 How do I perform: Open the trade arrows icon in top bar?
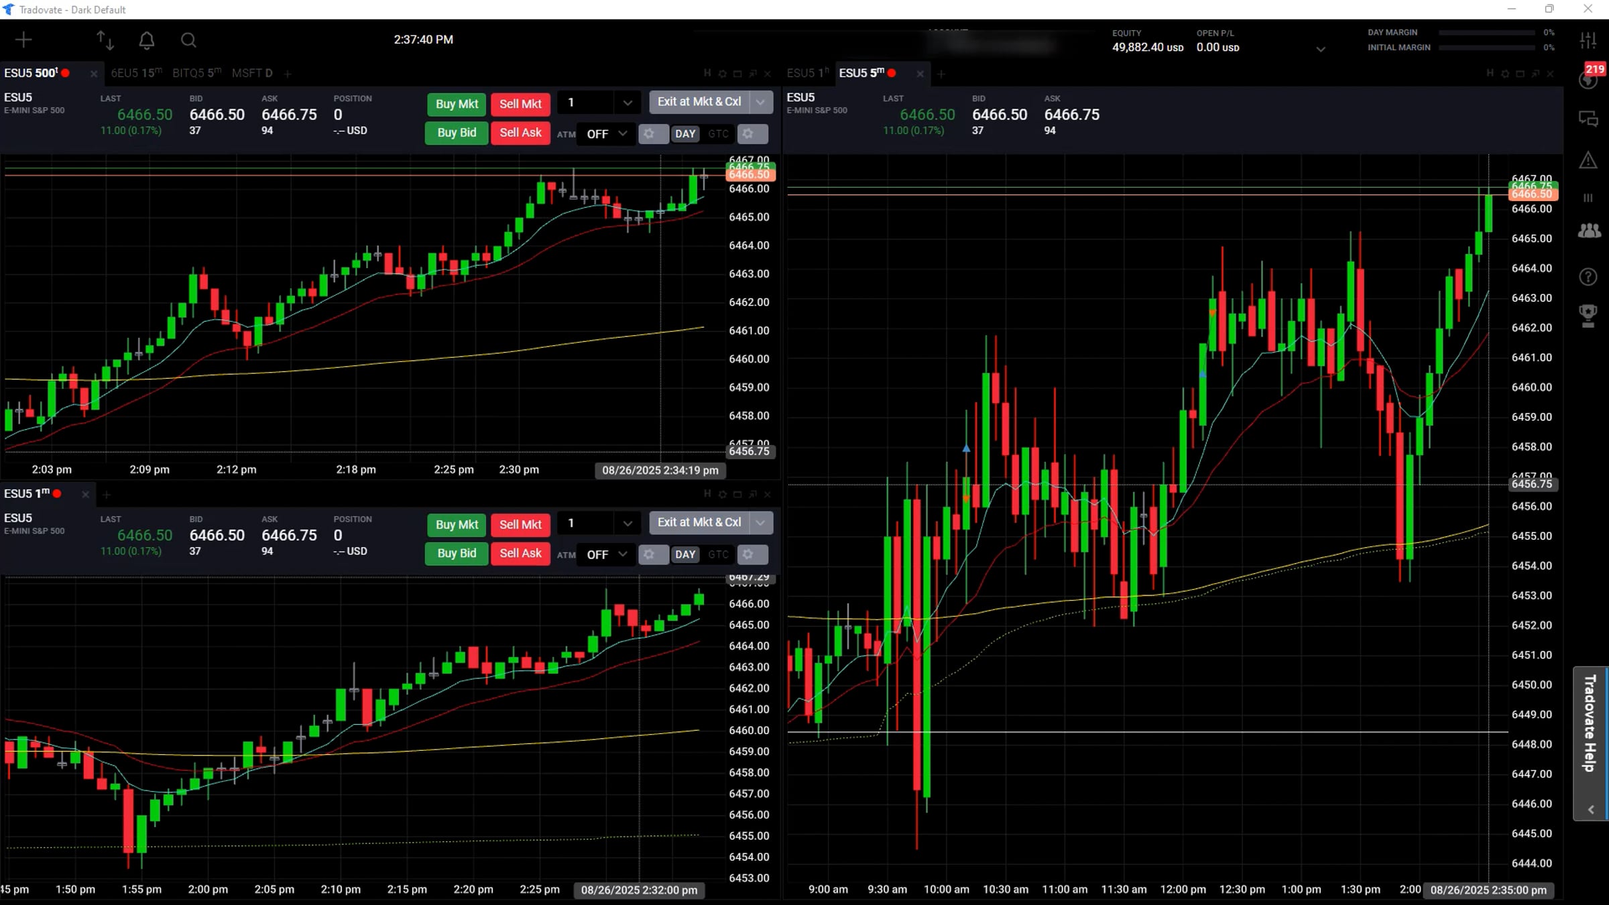105,40
